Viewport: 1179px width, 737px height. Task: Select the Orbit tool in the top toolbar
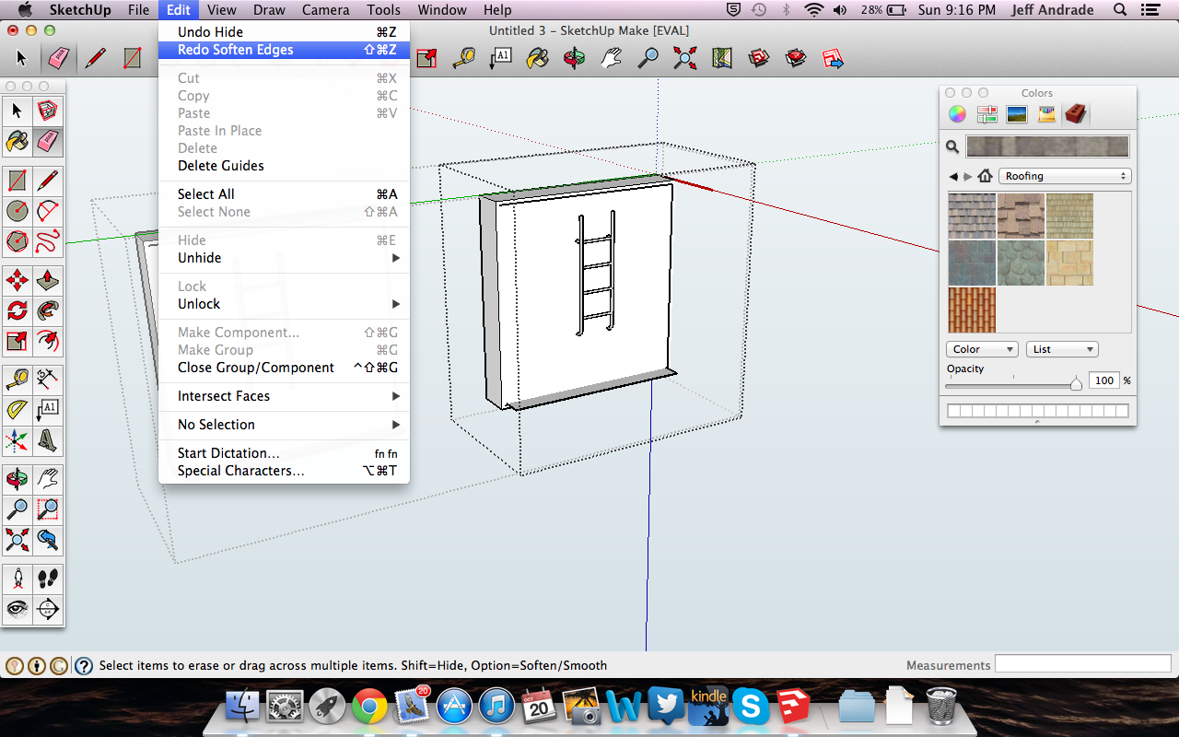click(x=573, y=57)
